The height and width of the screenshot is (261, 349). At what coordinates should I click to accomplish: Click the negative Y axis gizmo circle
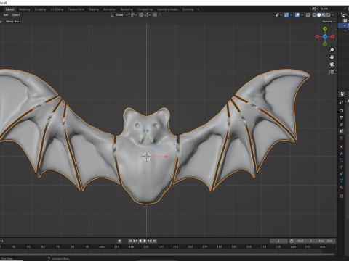[325, 44]
